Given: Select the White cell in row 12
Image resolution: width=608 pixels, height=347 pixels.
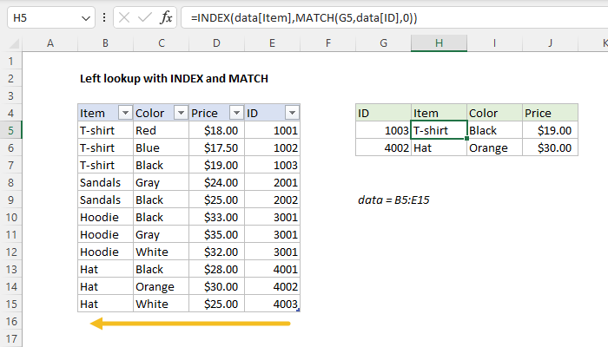Looking at the screenshot, I should 162,252.
